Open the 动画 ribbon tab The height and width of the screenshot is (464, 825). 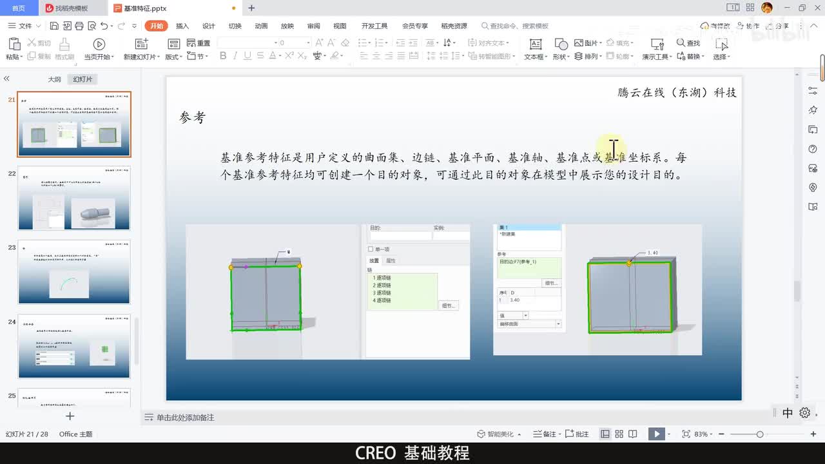click(x=261, y=26)
